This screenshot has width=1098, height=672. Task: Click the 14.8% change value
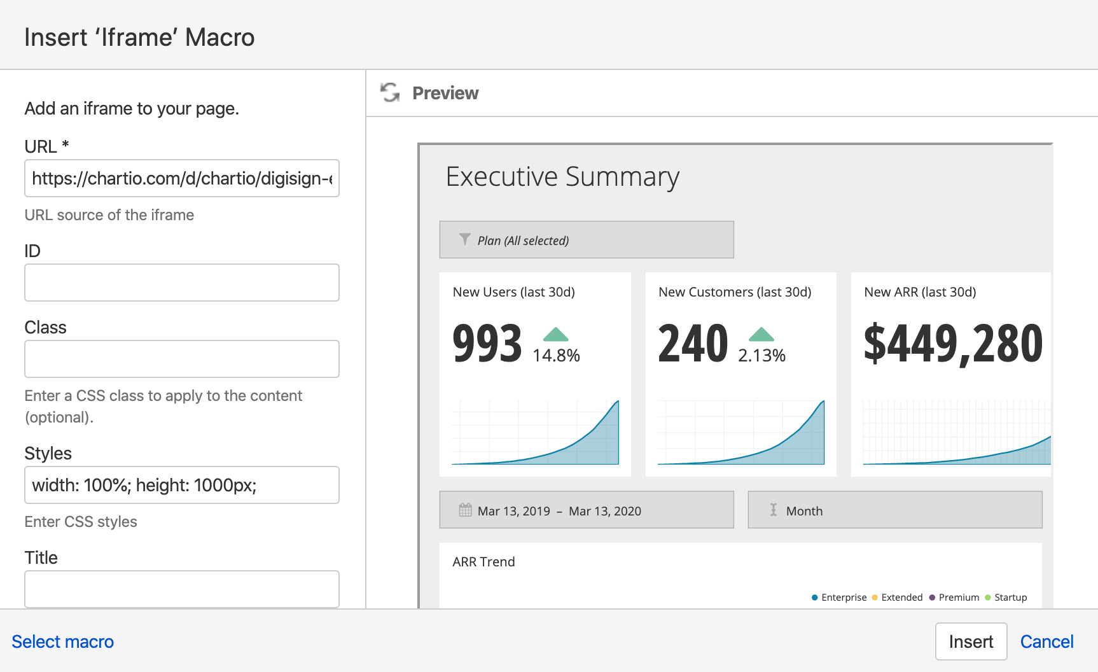point(556,356)
